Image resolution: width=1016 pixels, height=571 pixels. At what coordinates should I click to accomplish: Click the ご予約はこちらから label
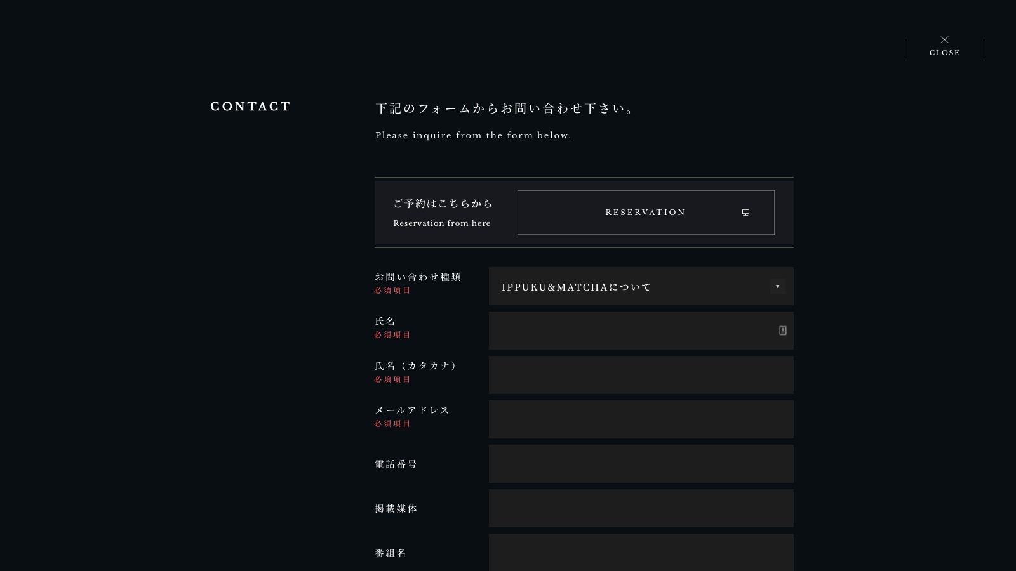[443, 204]
